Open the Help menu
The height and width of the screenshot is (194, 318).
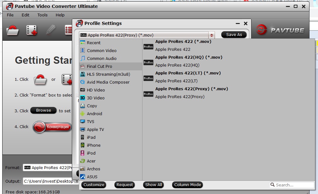click(60, 15)
